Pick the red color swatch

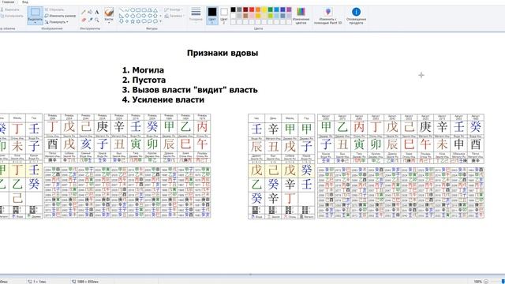coord(252,9)
